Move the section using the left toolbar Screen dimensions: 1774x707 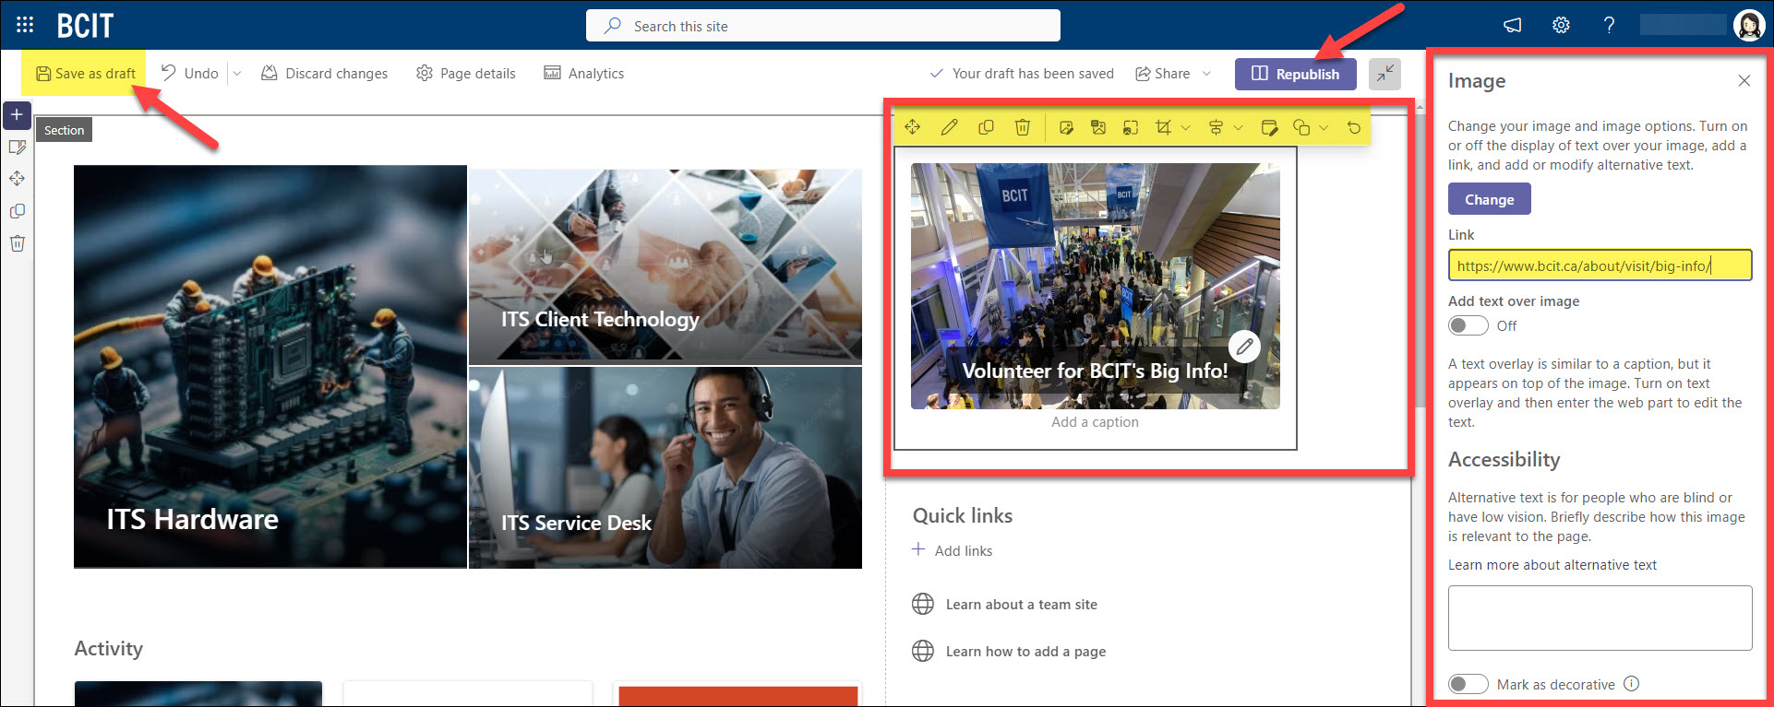tap(17, 179)
